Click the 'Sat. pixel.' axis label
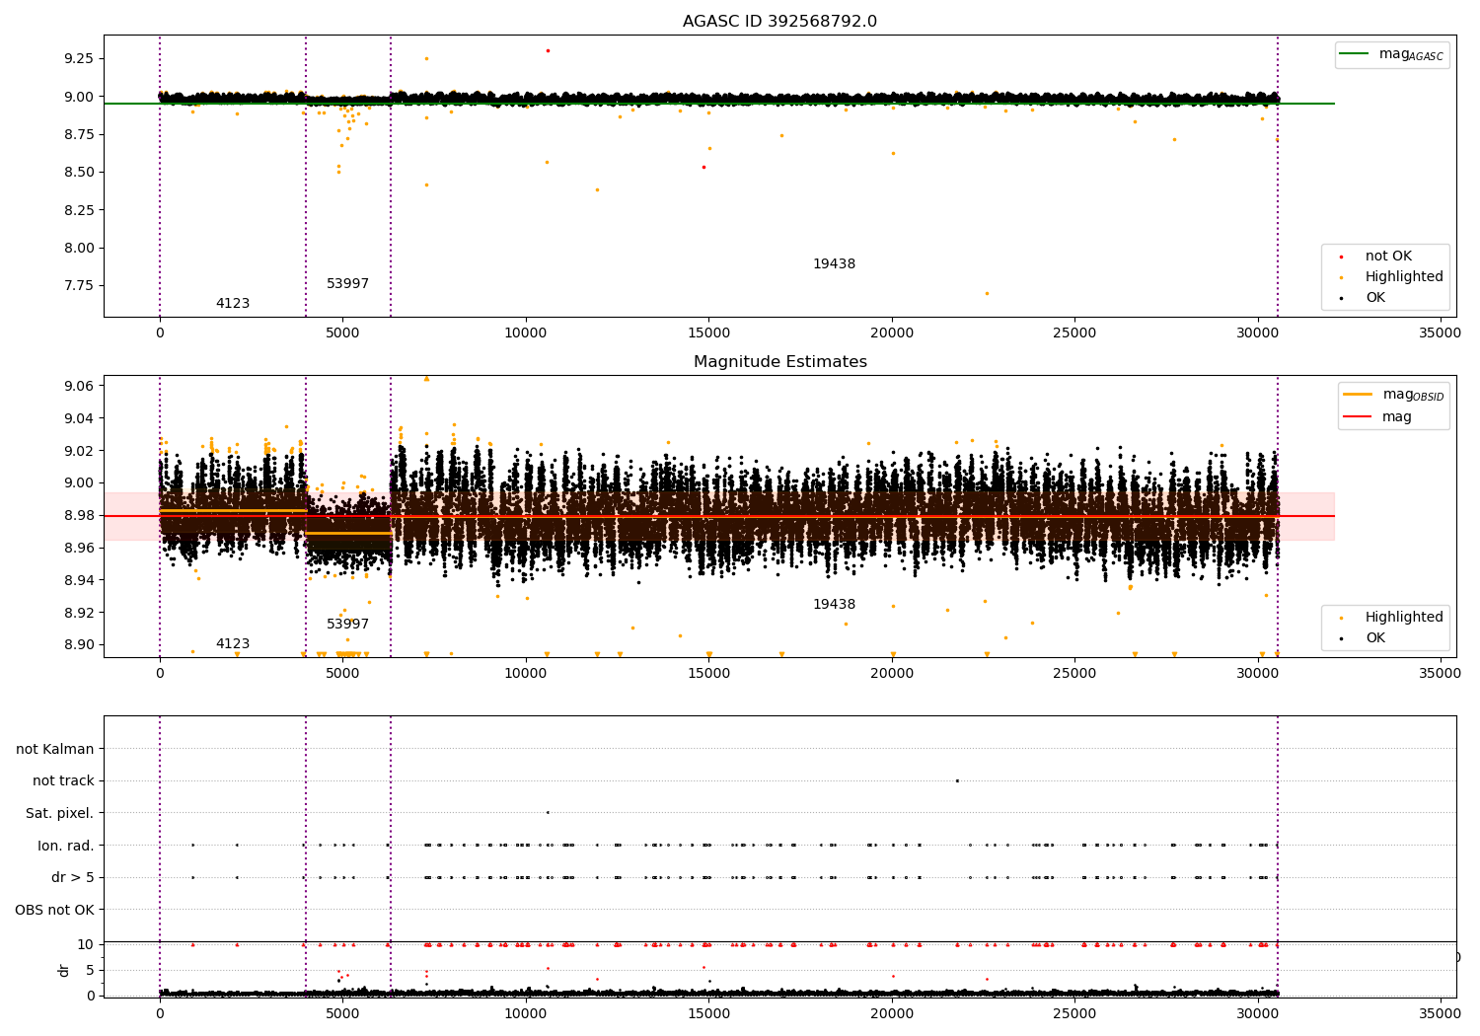 click(59, 813)
